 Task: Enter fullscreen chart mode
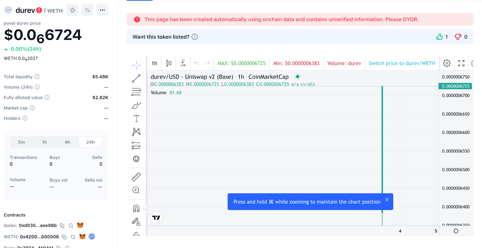pyautogui.click(x=461, y=63)
